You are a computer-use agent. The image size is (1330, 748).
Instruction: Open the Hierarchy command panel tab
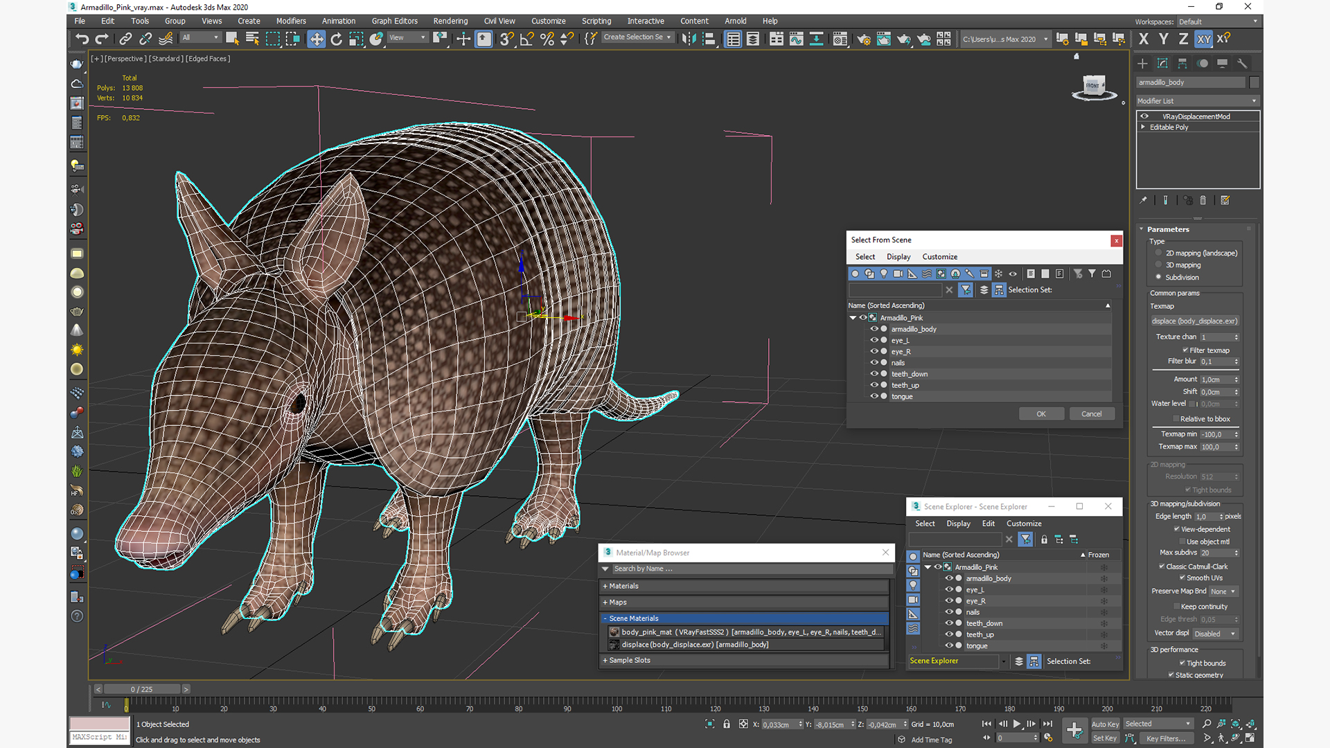pos(1182,63)
